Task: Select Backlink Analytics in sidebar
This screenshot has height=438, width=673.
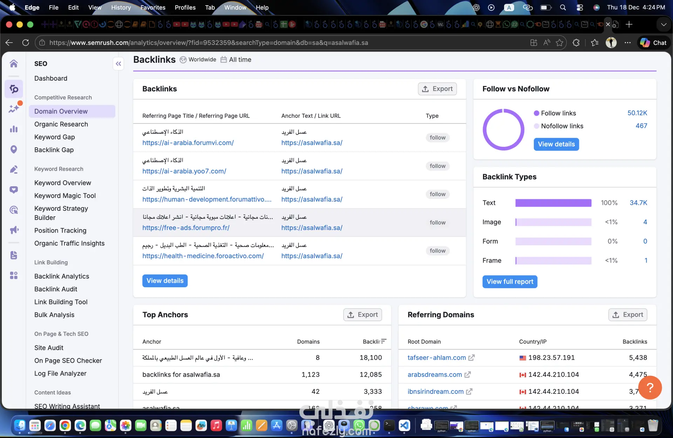Action: click(62, 276)
